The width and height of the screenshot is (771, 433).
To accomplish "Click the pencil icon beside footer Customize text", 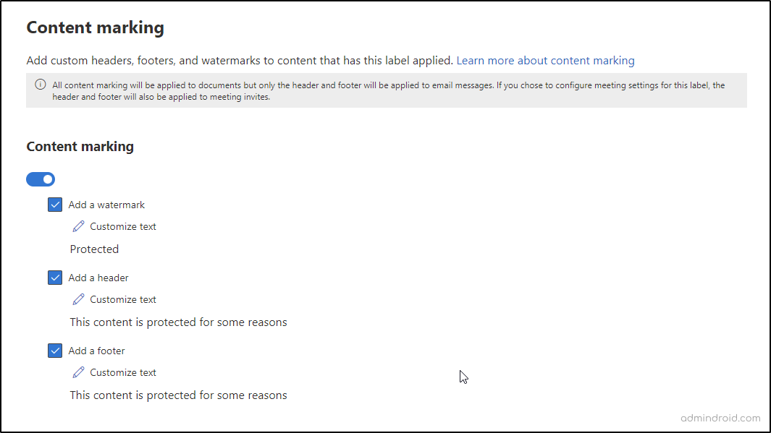I will tap(78, 372).
